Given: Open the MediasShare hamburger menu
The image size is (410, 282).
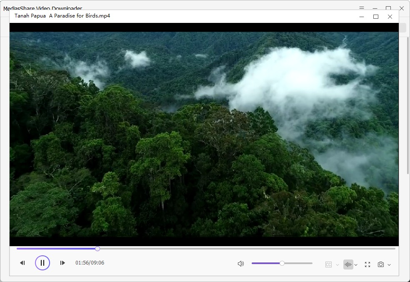Looking at the screenshot, I should [x=362, y=8].
